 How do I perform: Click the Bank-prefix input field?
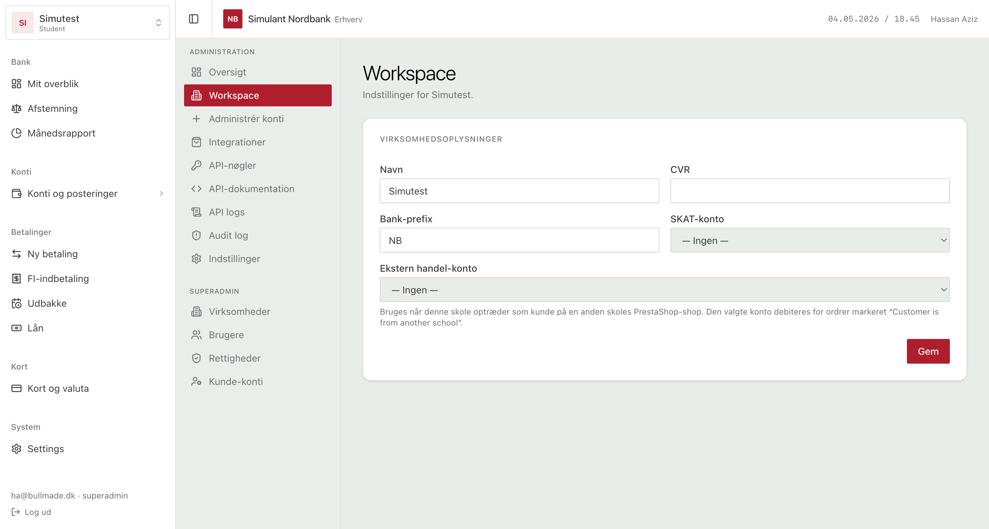(x=519, y=240)
